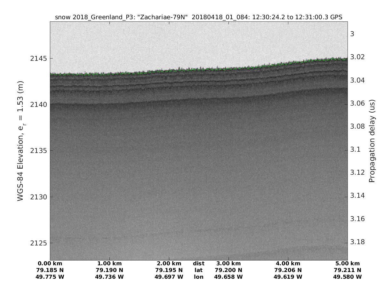384x288 pixels.
Task: Click the plot title text at top
Action: pos(199,17)
